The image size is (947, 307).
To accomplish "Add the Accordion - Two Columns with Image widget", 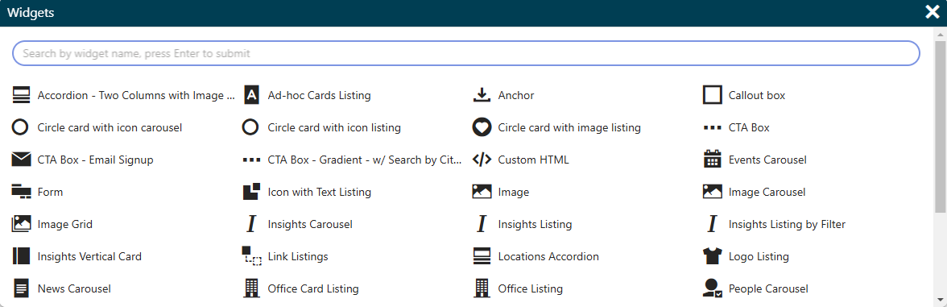I will click(137, 95).
